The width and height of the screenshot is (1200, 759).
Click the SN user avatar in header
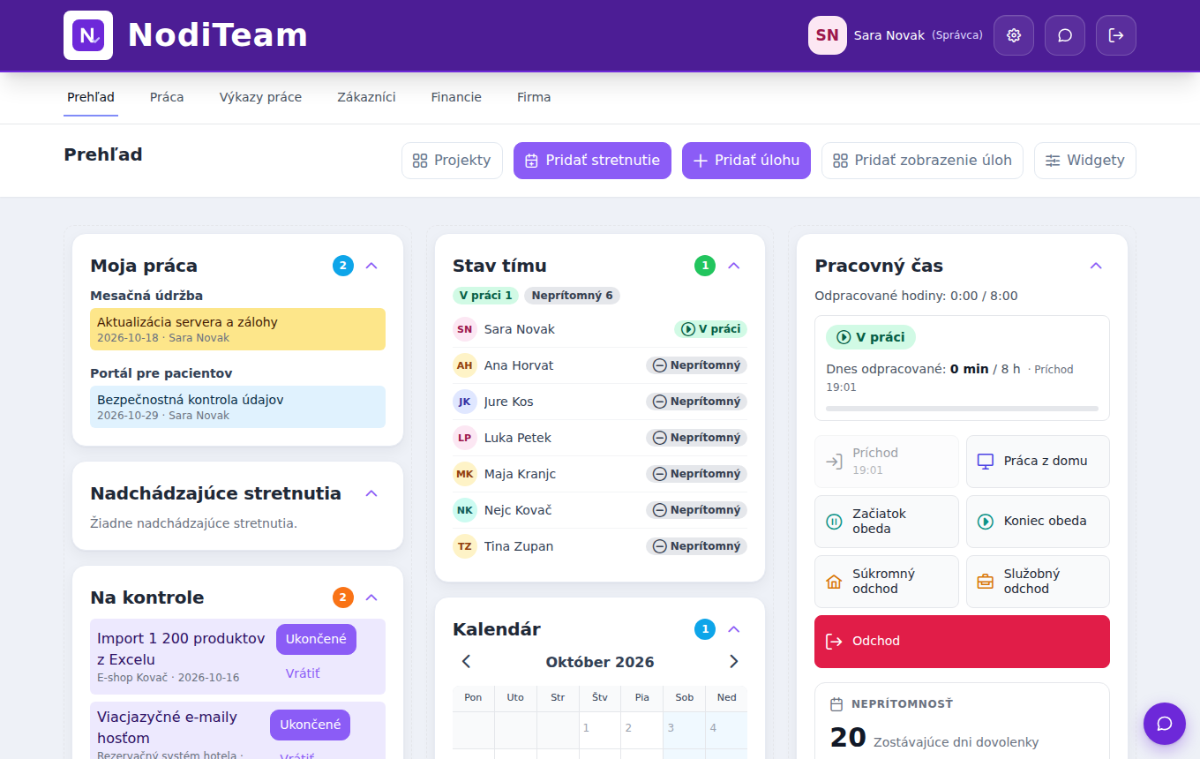pyautogui.click(x=828, y=35)
